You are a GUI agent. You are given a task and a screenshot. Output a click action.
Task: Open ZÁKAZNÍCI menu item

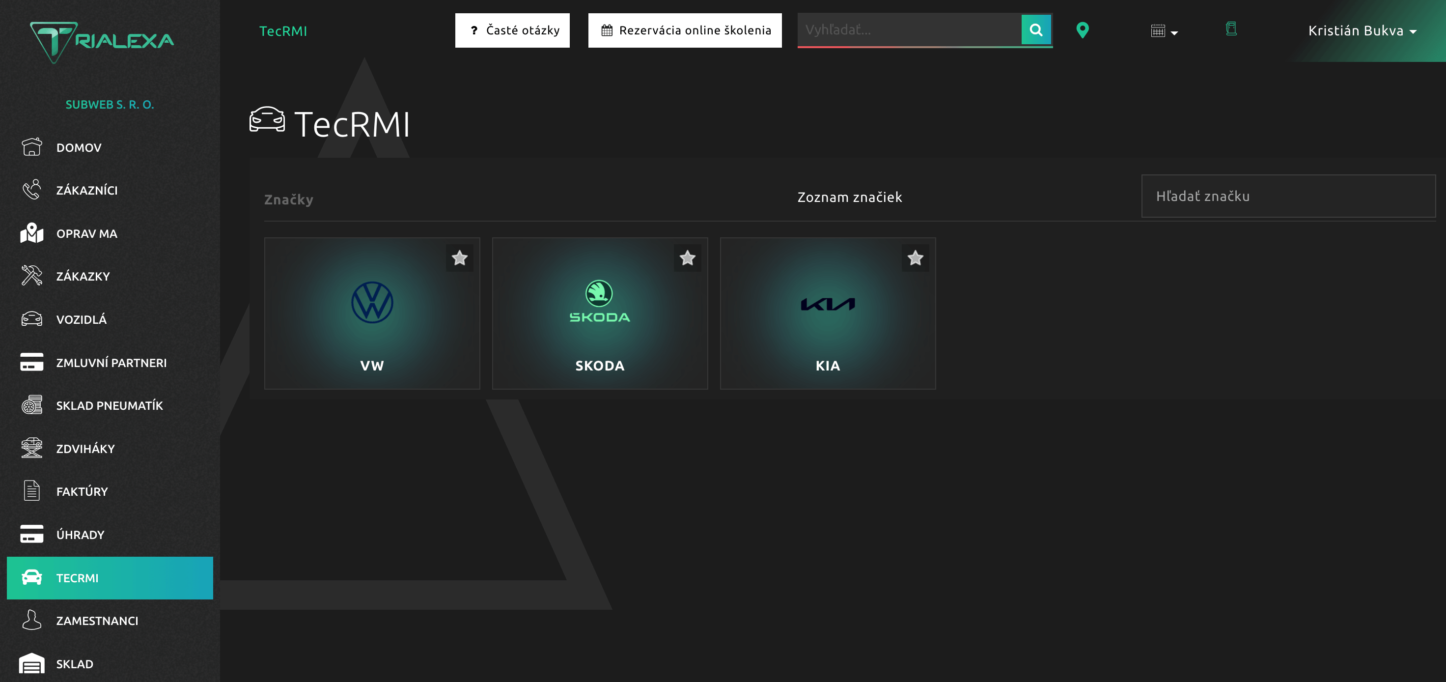tap(110, 190)
